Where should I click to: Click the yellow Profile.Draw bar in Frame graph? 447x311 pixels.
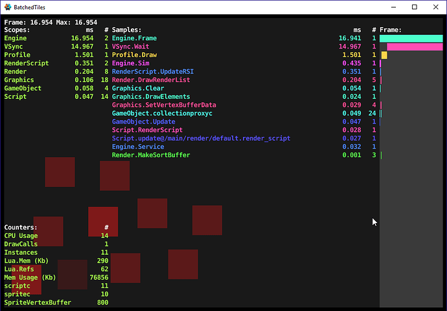(384, 56)
